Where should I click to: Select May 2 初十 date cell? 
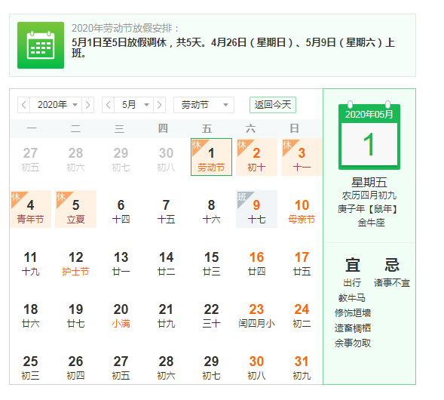coord(256,157)
